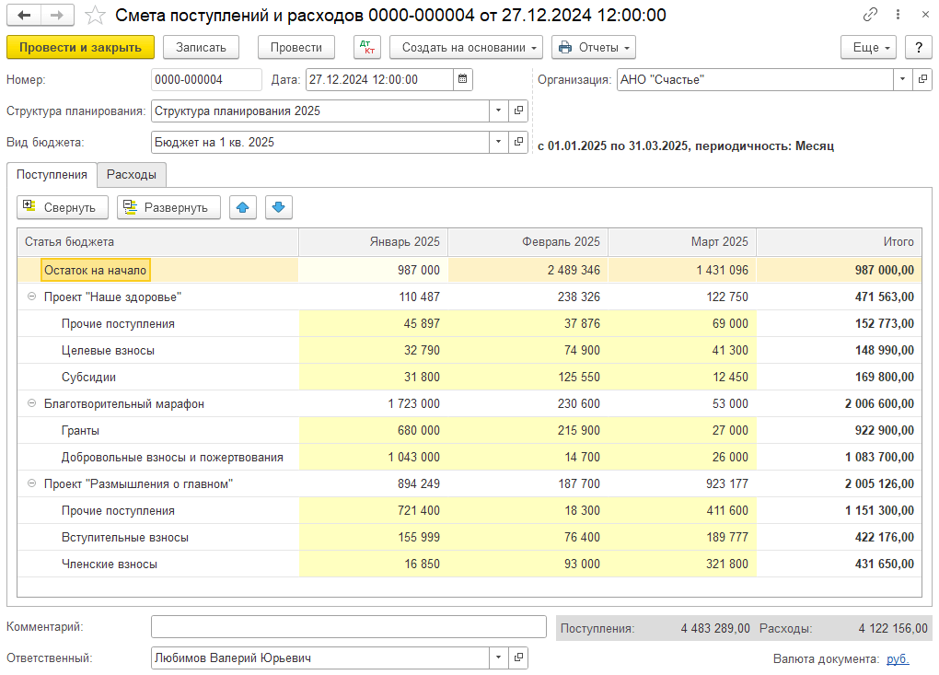Click the back navigation arrow
This screenshot has height=675, width=939.
[24, 16]
